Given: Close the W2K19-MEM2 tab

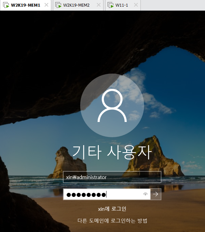Looking at the screenshot, I should (x=99, y=5).
